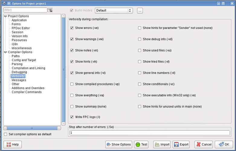Click the ellipsis button next to Build modes
The image size is (236, 151).
140,11
